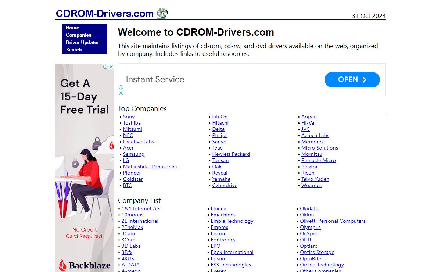The image size is (441, 272).
Task: Open the Pinnacle Micro link
Action: coord(319,160)
